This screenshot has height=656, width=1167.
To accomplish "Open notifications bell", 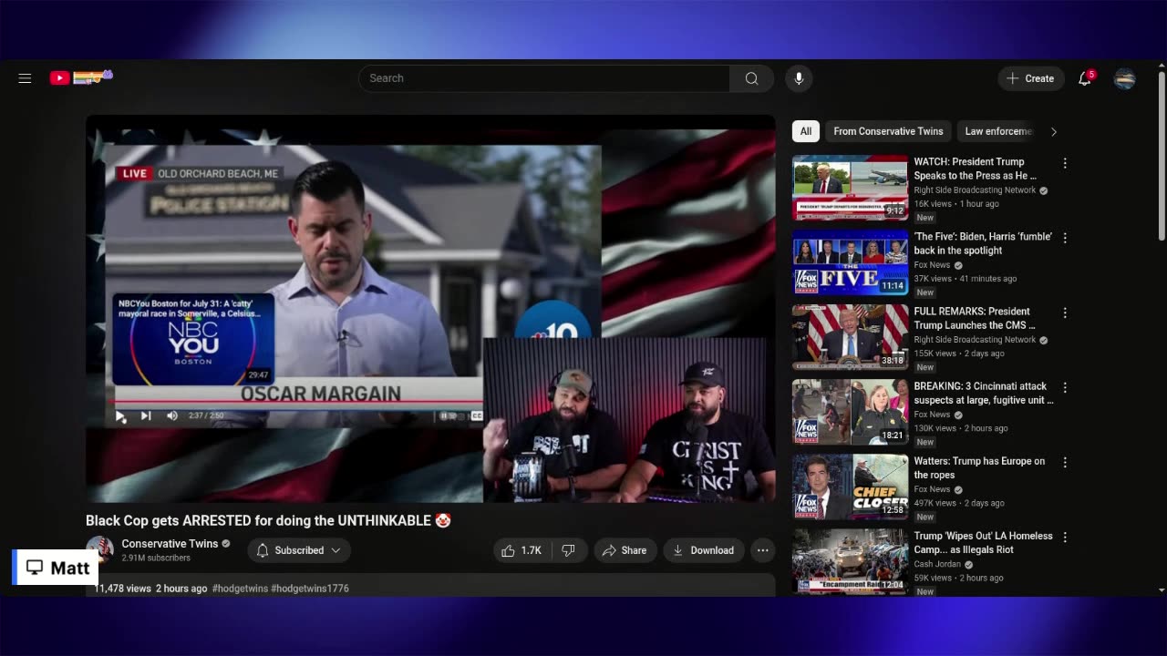I will tap(1085, 78).
